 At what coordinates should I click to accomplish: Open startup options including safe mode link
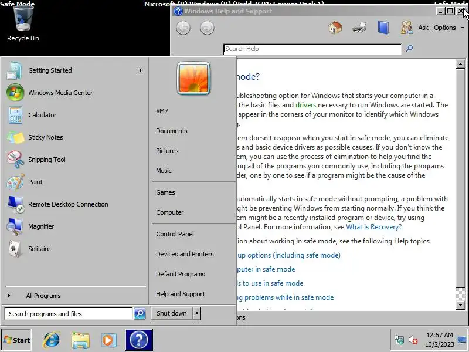tap(289, 255)
